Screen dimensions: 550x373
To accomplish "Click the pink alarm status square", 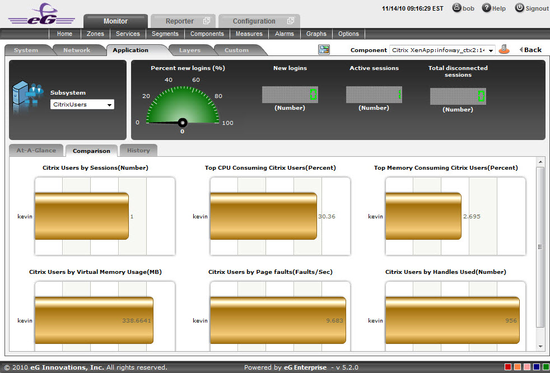I will point(526,367).
